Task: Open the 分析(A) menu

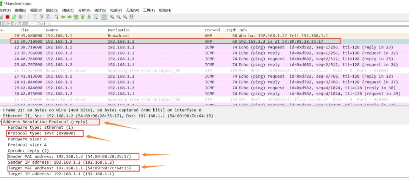Action: click(x=84, y=10)
